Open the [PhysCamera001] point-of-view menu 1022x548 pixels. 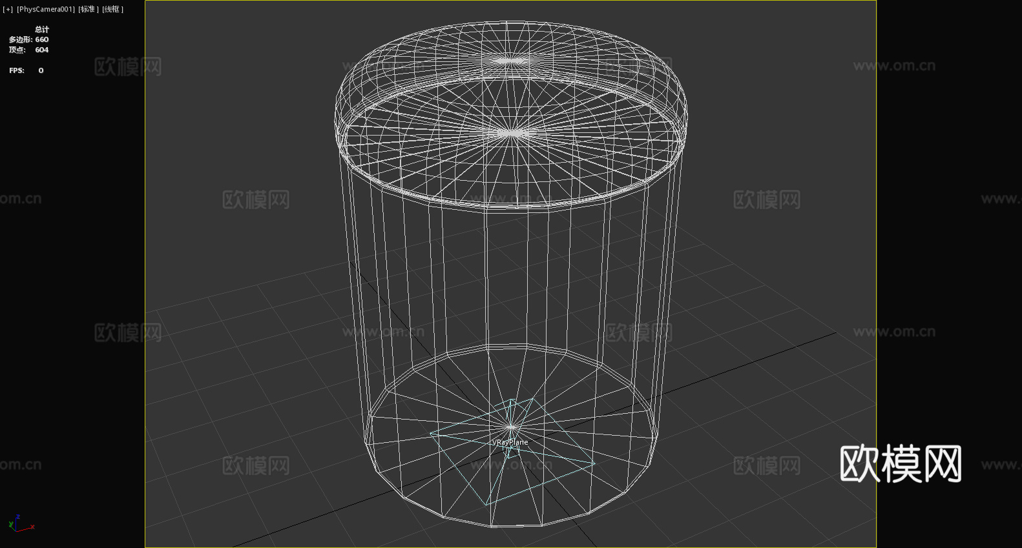pyautogui.click(x=45, y=10)
